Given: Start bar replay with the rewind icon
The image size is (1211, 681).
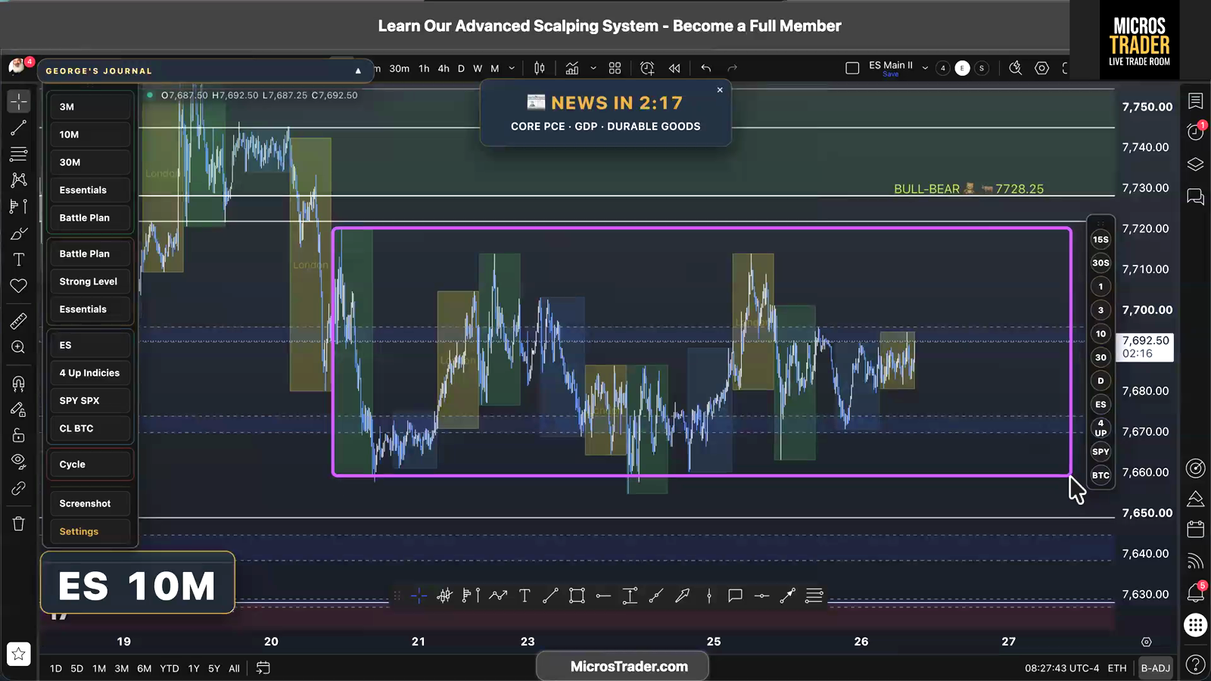Looking at the screenshot, I should coord(674,68).
